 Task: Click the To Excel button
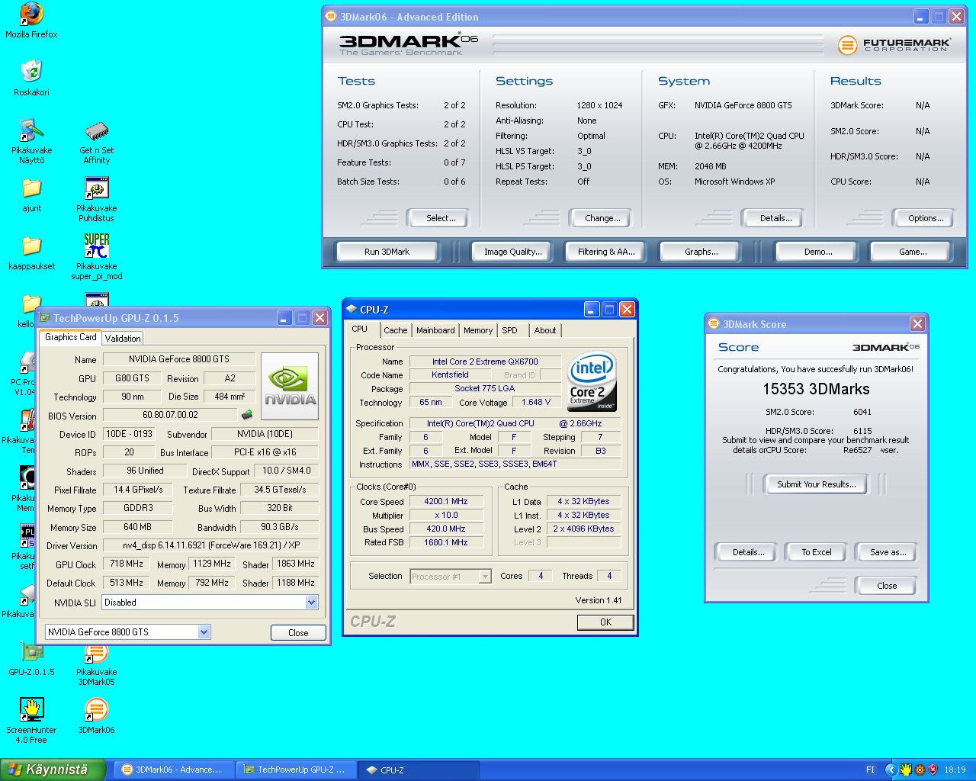[816, 552]
